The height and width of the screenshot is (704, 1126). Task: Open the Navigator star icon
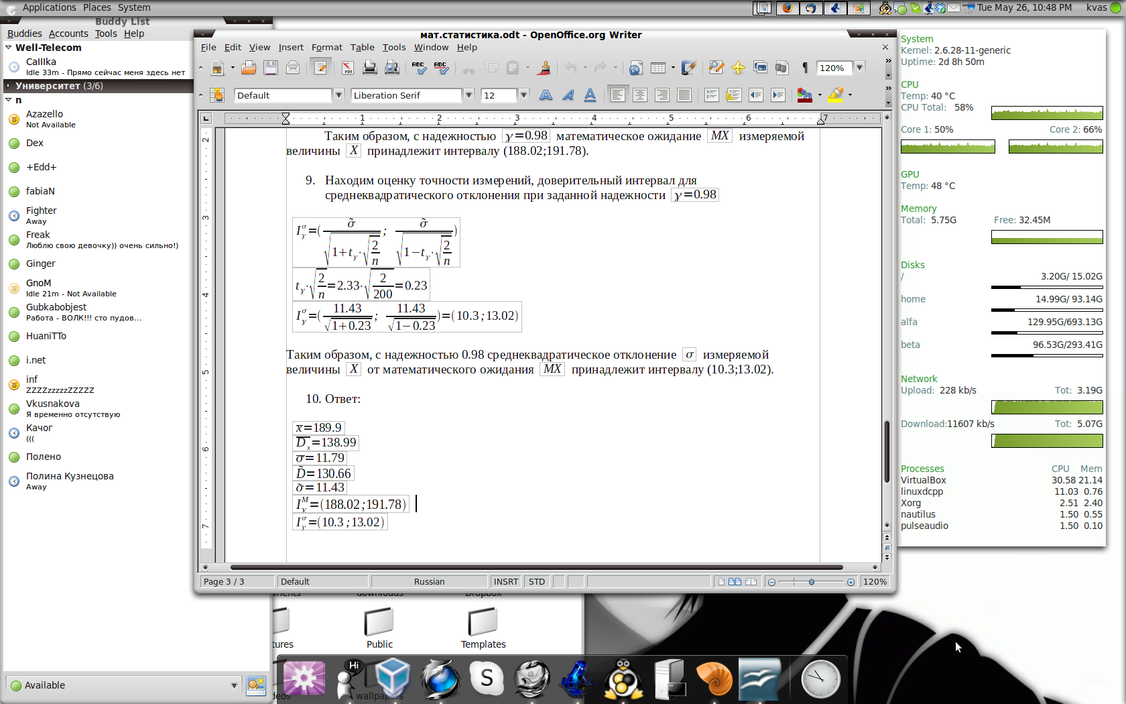tap(738, 68)
